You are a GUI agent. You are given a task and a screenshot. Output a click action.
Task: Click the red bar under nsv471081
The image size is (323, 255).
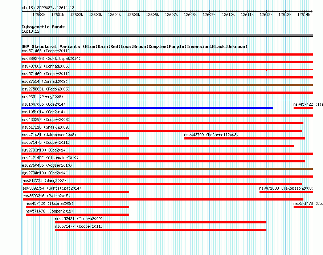[x=75, y=138]
